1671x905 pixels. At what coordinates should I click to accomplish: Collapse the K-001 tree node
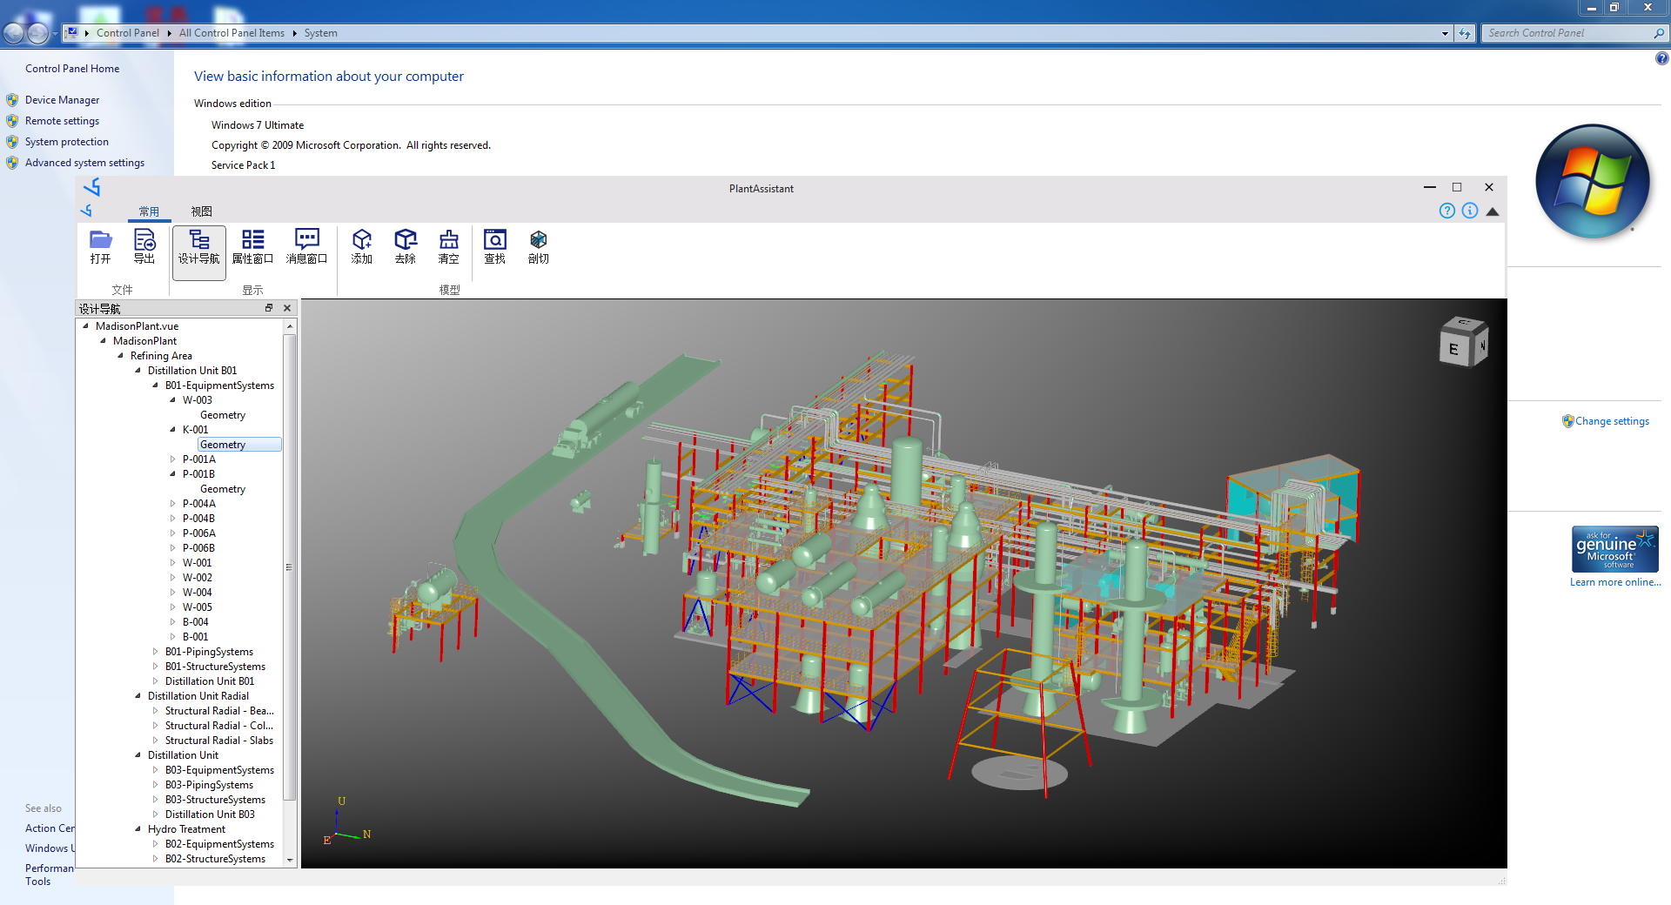[x=172, y=430]
